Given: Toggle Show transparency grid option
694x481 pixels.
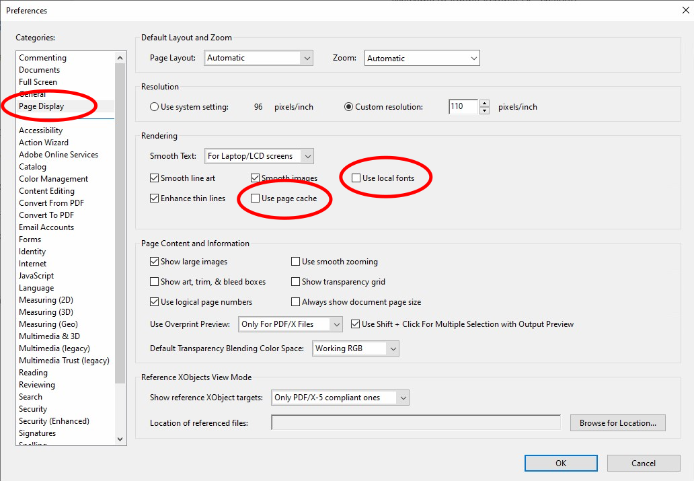Looking at the screenshot, I should tap(295, 282).
